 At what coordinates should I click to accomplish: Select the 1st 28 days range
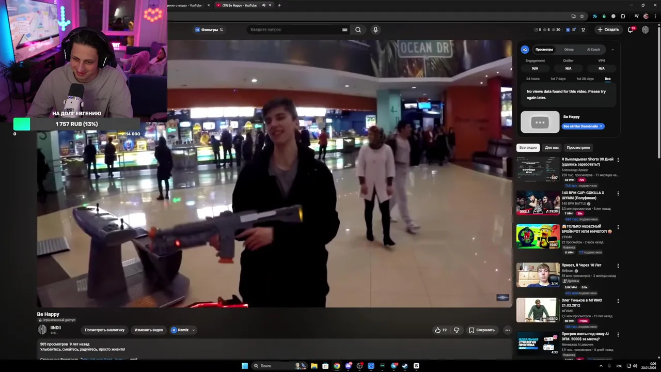click(x=585, y=79)
